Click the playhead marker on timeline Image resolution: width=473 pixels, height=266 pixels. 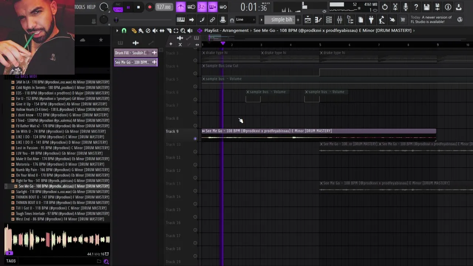click(223, 44)
